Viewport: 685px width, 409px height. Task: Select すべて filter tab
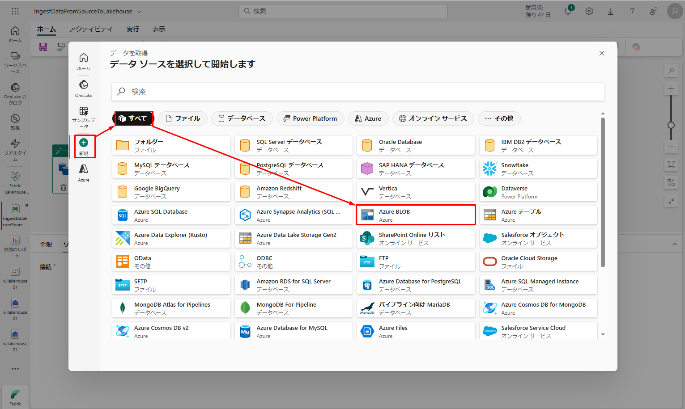coord(133,118)
